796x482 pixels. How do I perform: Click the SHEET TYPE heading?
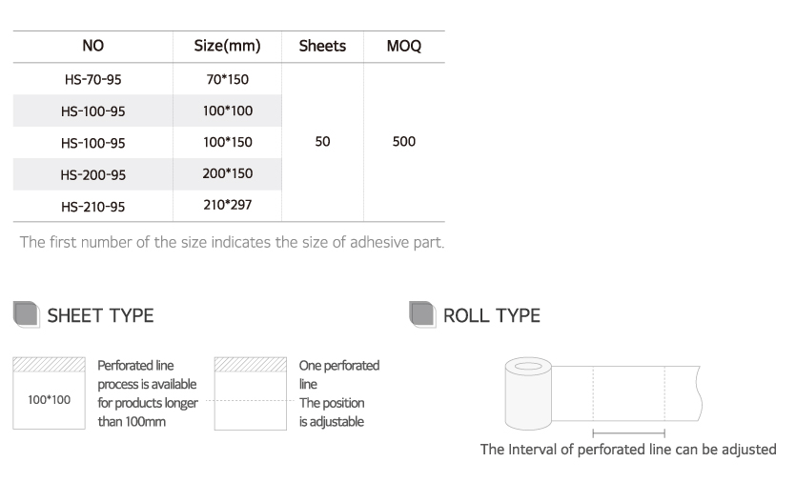tap(100, 315)
